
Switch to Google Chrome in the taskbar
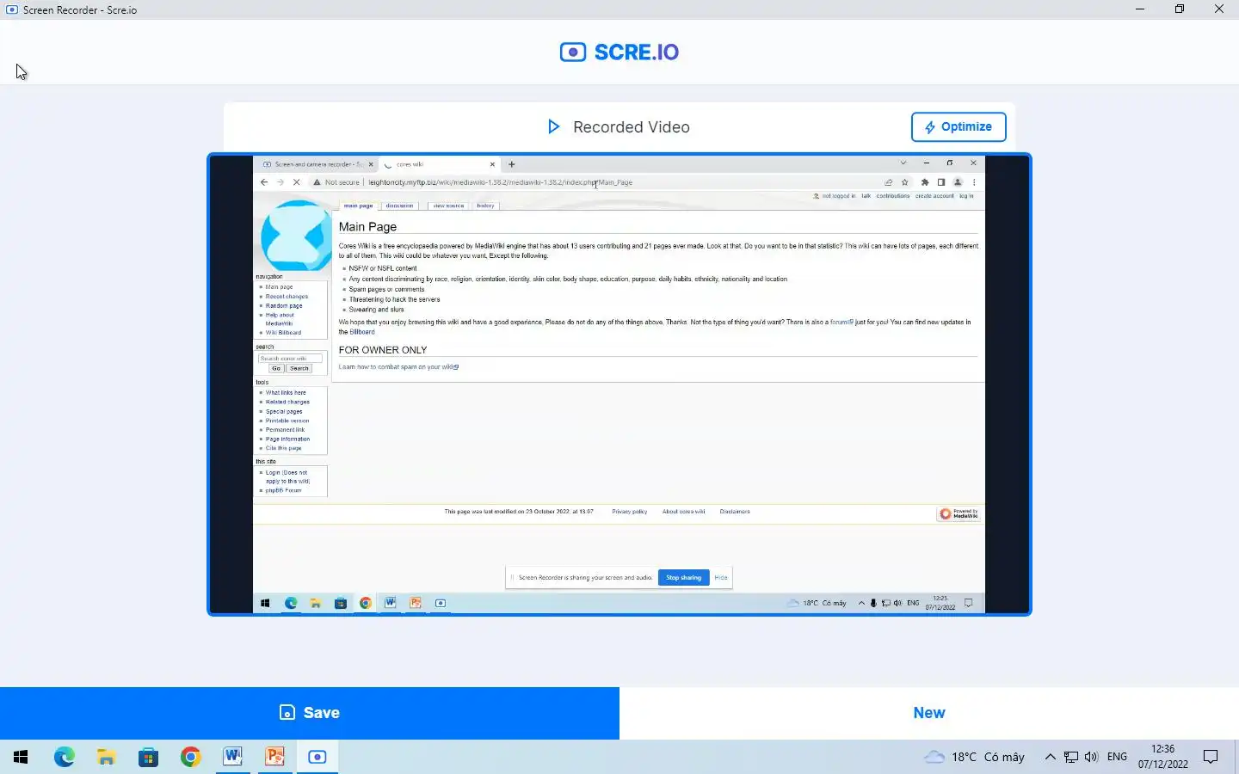(190, 757)
